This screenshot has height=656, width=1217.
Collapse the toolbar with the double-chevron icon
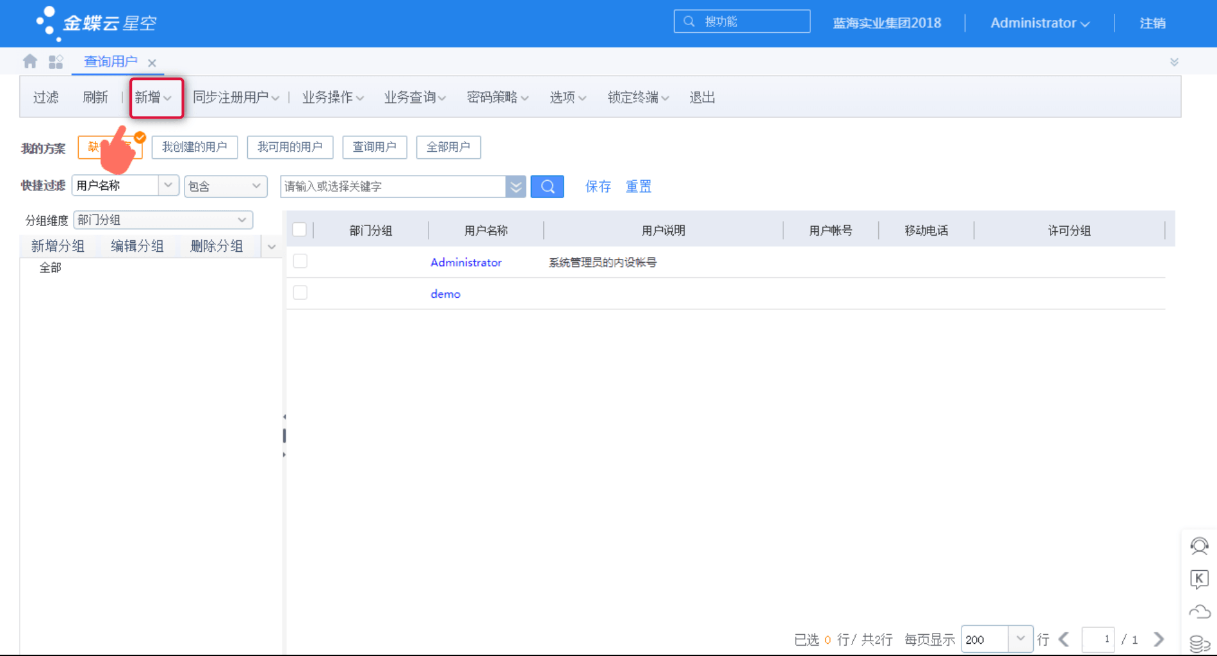click(1175, 61)
